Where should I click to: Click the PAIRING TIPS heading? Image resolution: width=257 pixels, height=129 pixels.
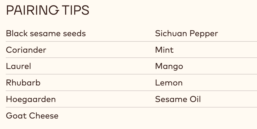pos(47,10)
